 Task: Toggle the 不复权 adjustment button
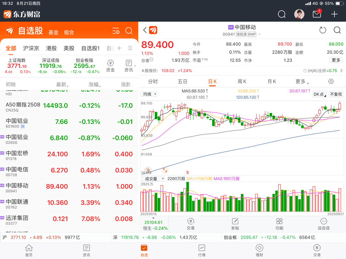336,94
